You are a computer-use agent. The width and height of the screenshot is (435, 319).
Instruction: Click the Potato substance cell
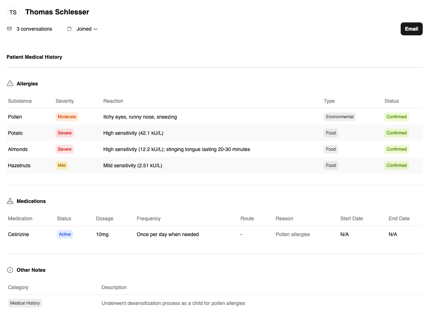pyautogui.click(x=15, y=133)
